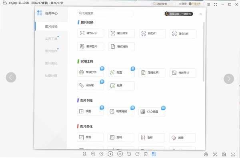Open the 电商海报 tool
The height and width of the screenshot is (158, 240).
pyautogui.click(x=121, y=111)
